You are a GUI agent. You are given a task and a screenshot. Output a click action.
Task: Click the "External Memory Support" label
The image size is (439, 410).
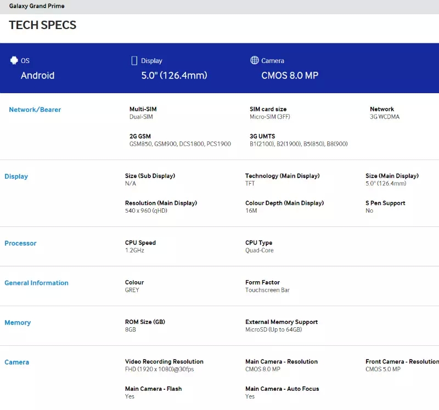(282, 322)
